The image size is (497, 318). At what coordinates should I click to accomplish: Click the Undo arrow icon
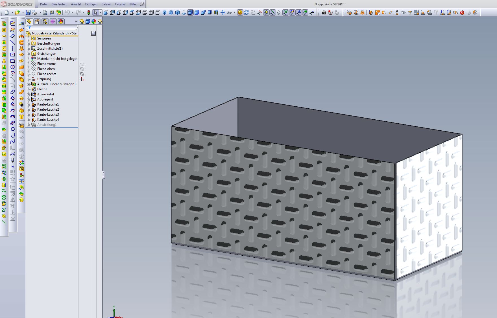[x=67, y=12]
